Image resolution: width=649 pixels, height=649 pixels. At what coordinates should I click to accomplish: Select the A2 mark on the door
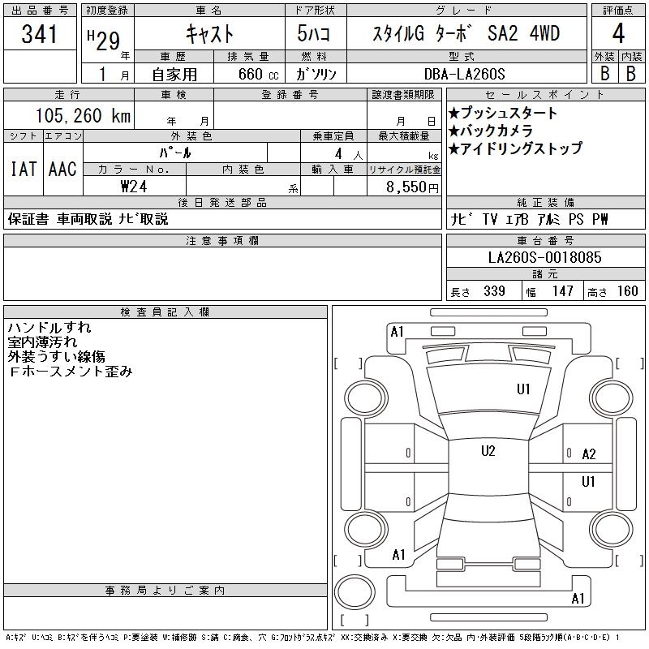[x=589, y=454]
